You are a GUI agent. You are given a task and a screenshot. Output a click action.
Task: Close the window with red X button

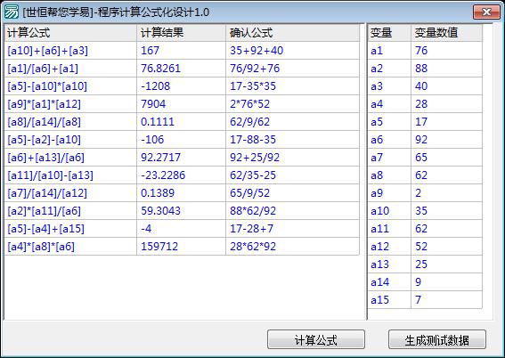(486, 12)
